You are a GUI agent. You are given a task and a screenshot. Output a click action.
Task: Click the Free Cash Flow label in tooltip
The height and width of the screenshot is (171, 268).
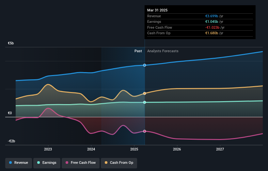160,27
